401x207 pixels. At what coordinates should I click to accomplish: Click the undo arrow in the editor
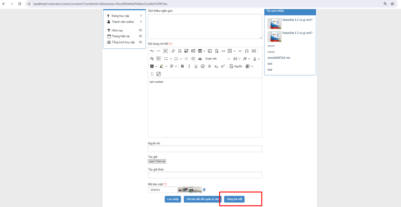click(x=152, y=51)
